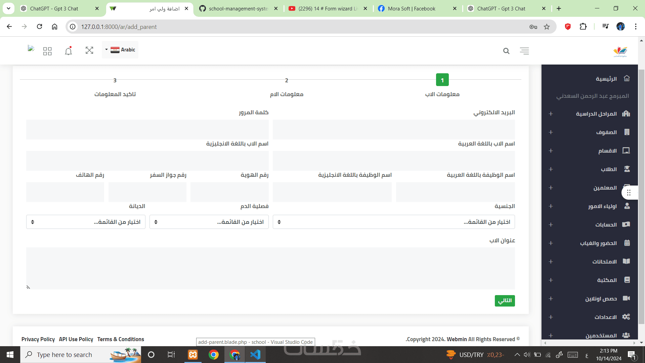
Task: Open Visual Studio Code from taskbar
Action: (255, 355)
